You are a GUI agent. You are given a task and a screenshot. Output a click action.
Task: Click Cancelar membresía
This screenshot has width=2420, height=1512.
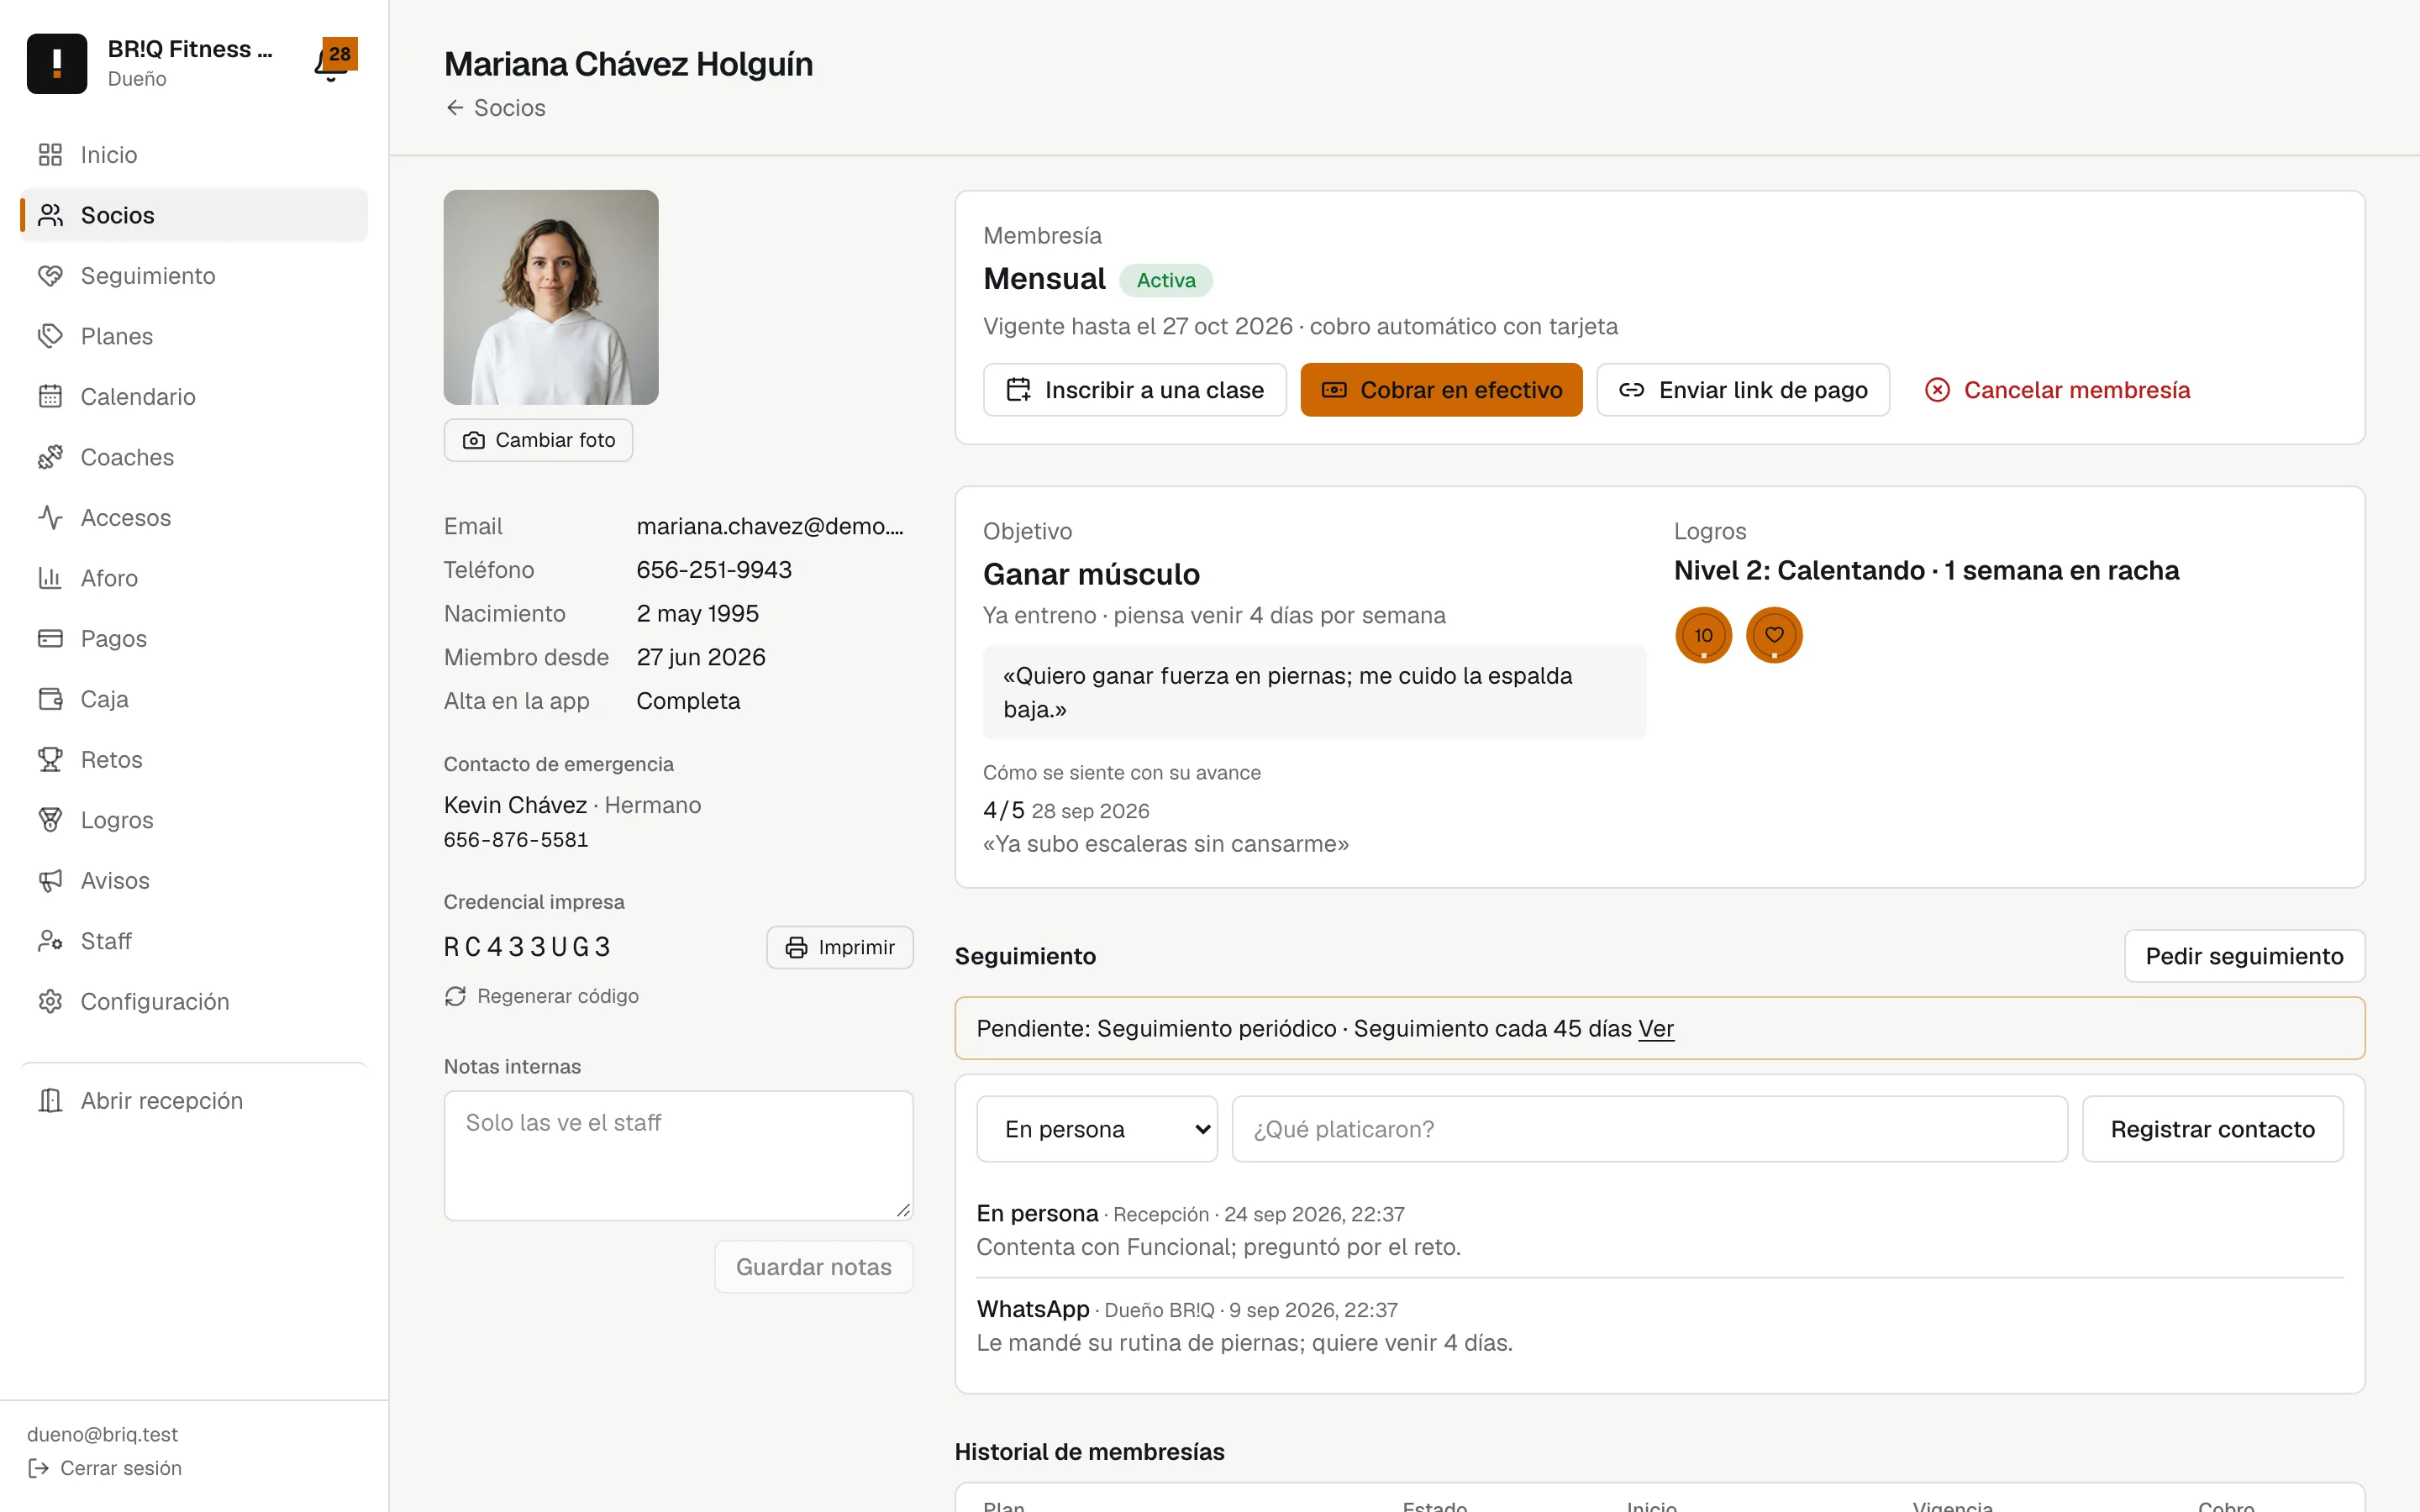click(x=2057, y=390)
